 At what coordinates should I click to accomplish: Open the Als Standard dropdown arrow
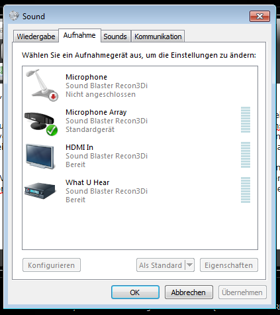click(189, 265)
